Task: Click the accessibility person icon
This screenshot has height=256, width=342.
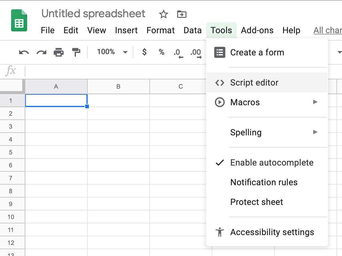Action: click(x=220, y=232)
